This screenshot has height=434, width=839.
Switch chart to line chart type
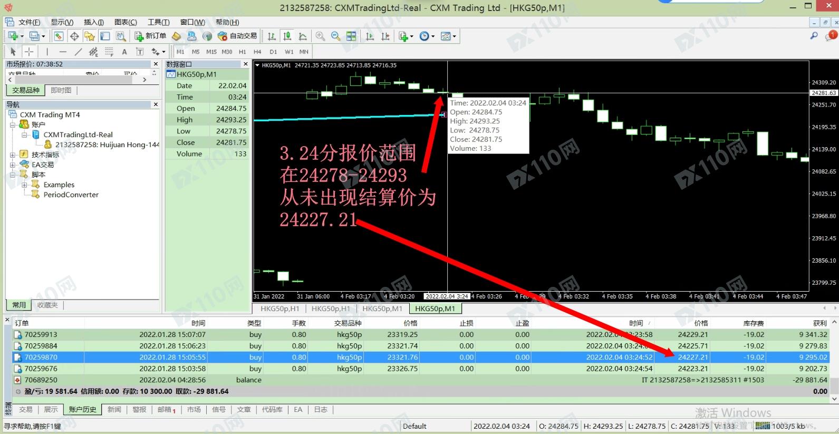[x=303, y=36]
